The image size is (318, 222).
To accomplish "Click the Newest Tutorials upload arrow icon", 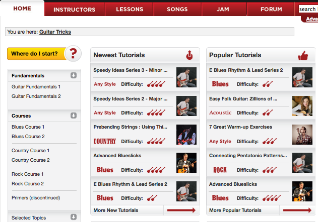I will (189, 55).
